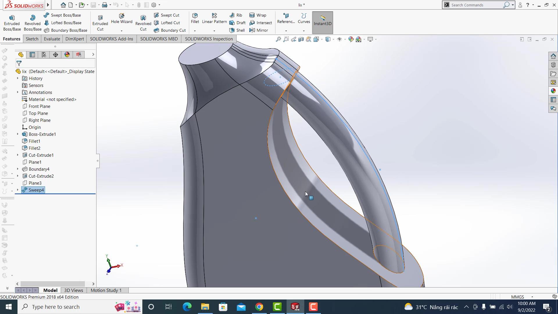Select the Swept Cut tool
Screen dimensions: 558x314
point(167,15)
